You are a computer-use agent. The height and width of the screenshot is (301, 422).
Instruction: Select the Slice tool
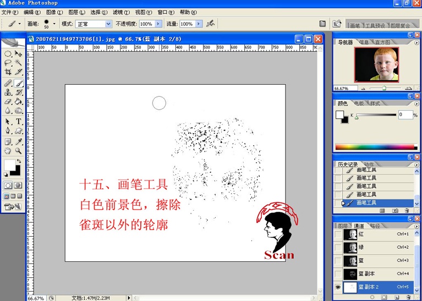coord(18,72)
